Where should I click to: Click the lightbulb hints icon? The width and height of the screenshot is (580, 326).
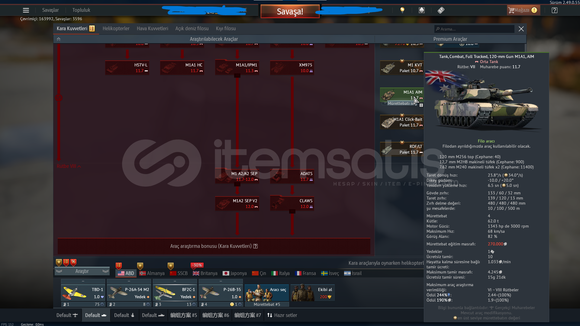402,10
